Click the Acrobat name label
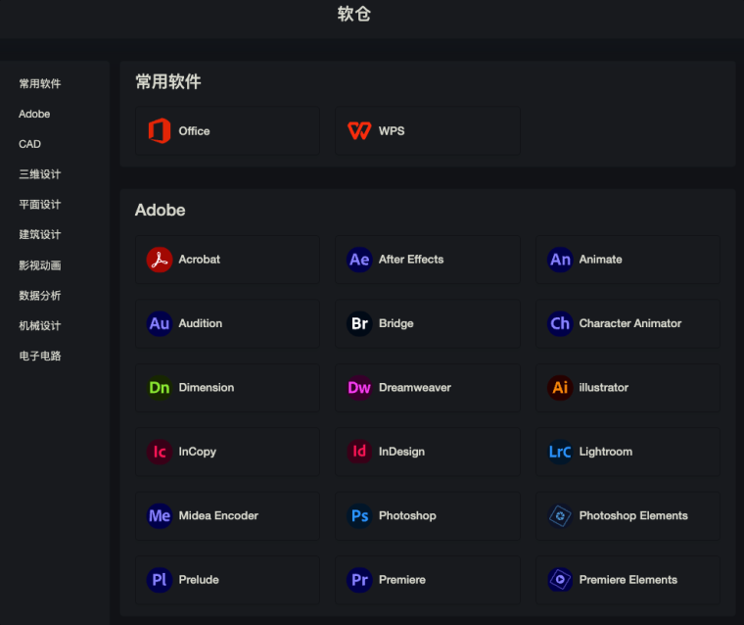 [200, 260]
